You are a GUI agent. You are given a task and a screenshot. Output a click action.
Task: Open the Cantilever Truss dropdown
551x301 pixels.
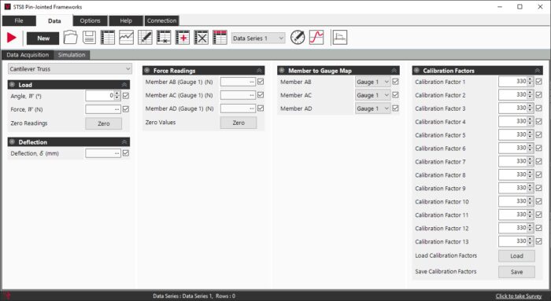(x=70, y=68)
